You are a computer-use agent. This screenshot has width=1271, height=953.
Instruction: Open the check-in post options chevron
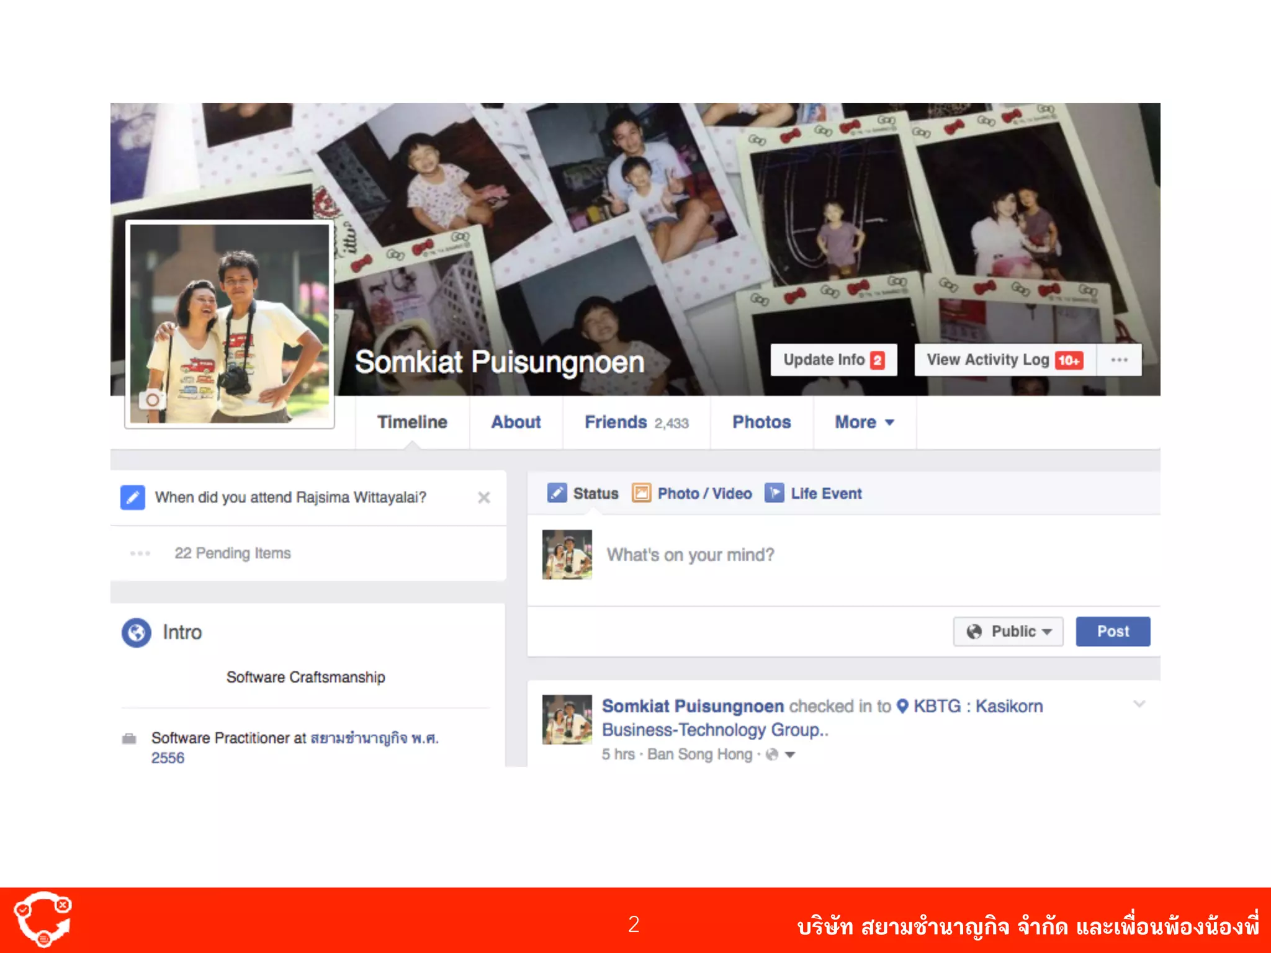pos(1139,704)
